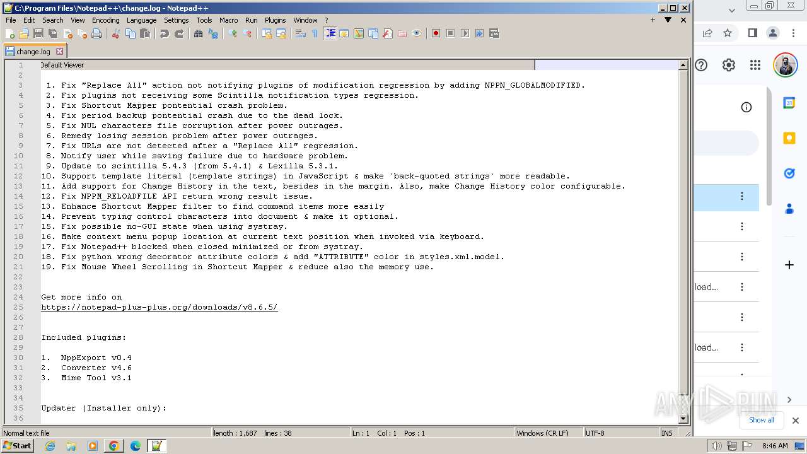Screen dimensions: 807x454
Task: Open Google apps grid in Chrome
Action: click(x=755, y=65)
